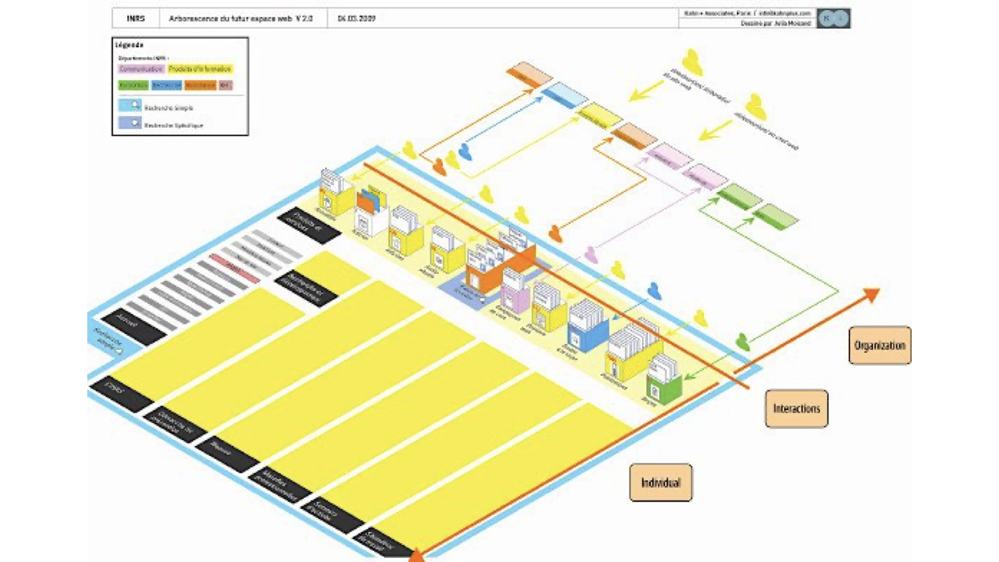Click the yellow Produits d'information legend swatch
This screenshot has height=562, width=999.
tap(200, 69)
